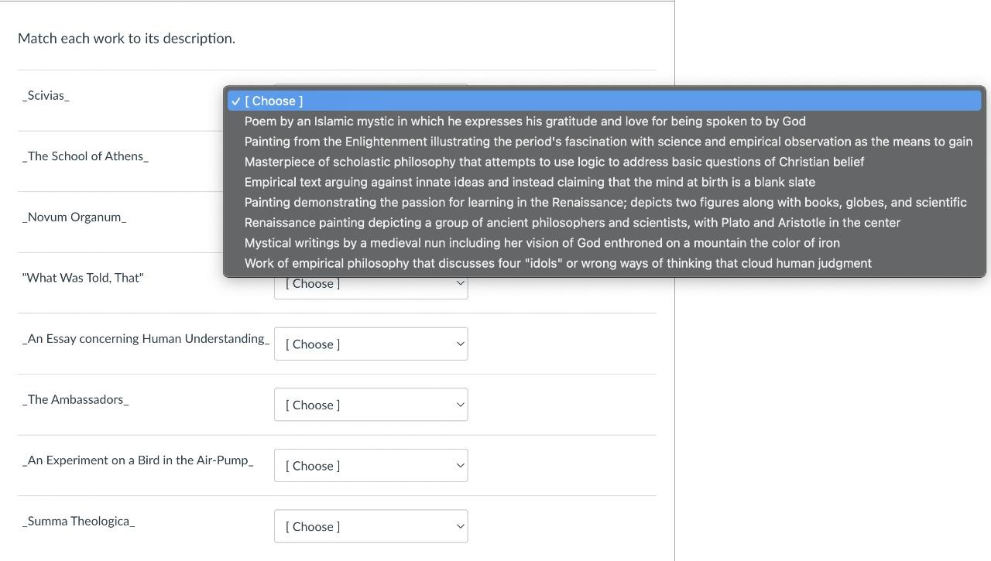Select the scholastic philosophy masterpiece option
Viewport: 991px width, 561px height.
click(x=554, y=162)
